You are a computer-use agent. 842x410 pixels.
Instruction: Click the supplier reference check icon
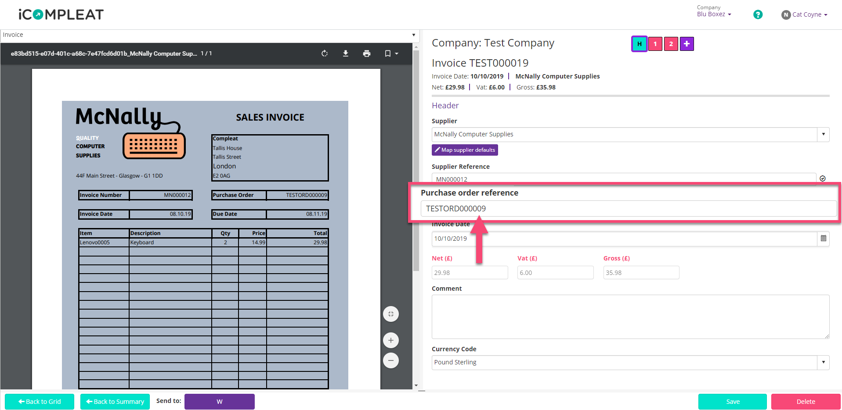823,178
